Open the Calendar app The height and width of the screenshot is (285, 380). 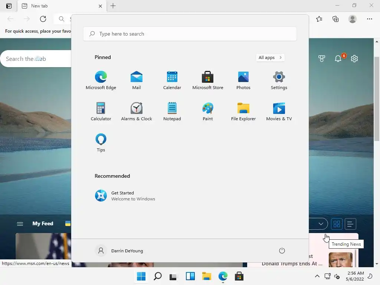pyautogui.click(x=172, y=80)
